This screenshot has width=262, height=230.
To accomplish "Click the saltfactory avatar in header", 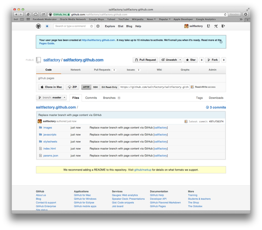I will tap(186, 26).
